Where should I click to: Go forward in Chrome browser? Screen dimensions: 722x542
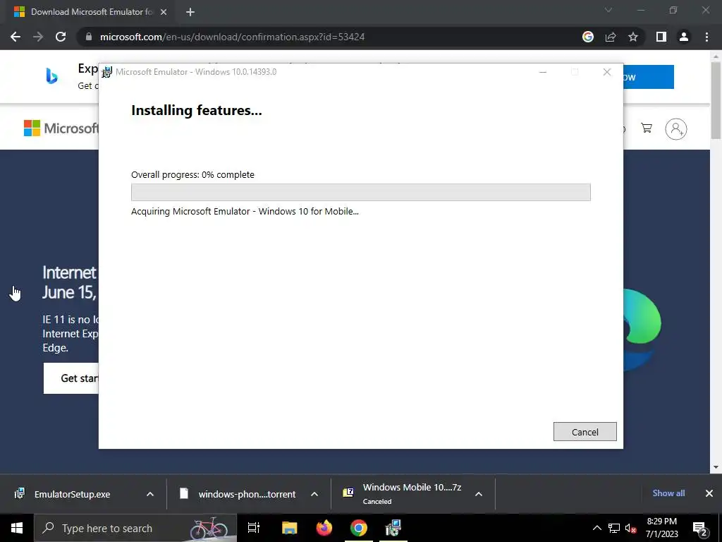point(38,37)
